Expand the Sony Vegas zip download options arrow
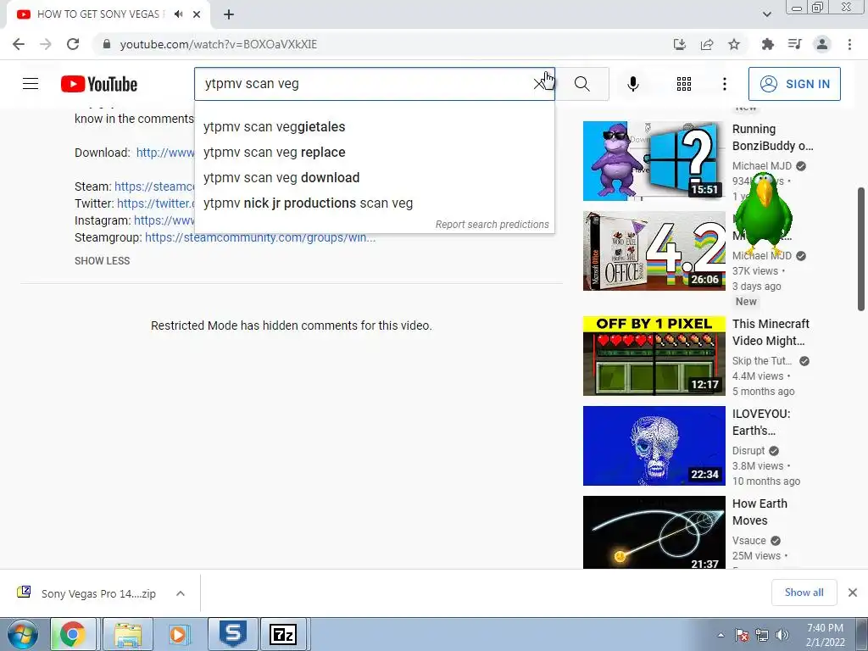 180,593
